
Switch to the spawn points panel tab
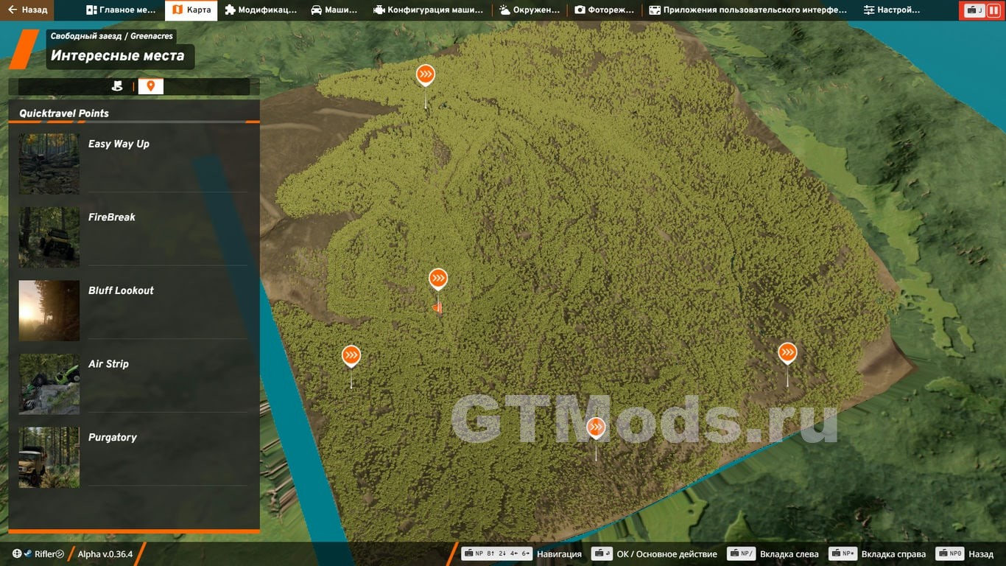pos(117,86)
